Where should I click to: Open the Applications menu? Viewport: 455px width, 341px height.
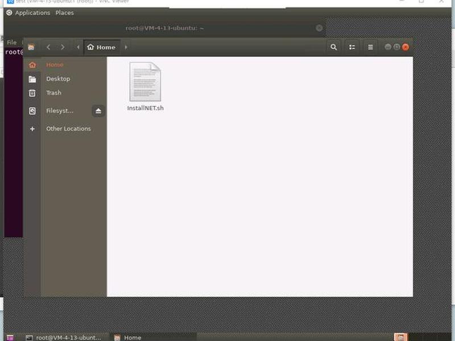coord(32,13)
